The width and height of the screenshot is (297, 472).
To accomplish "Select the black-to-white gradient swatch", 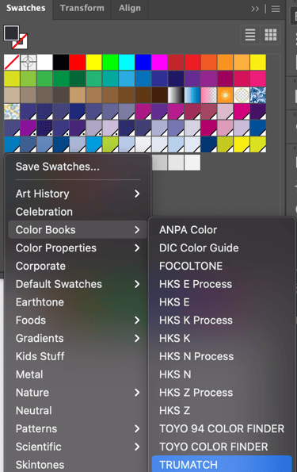I will [x=176, y=95].
